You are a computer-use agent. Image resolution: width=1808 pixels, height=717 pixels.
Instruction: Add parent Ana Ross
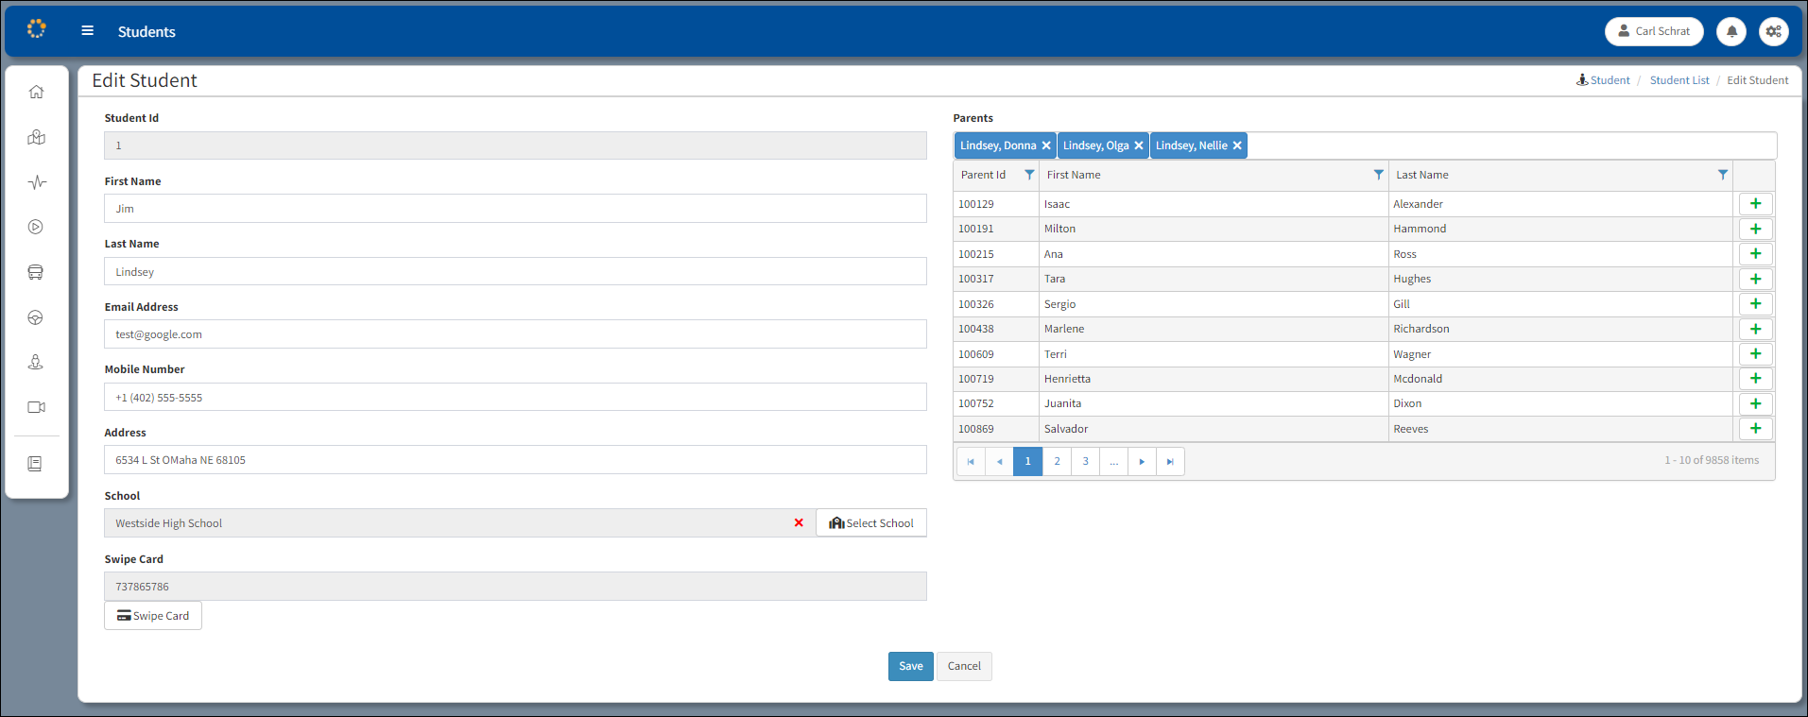coord(1755,254)
